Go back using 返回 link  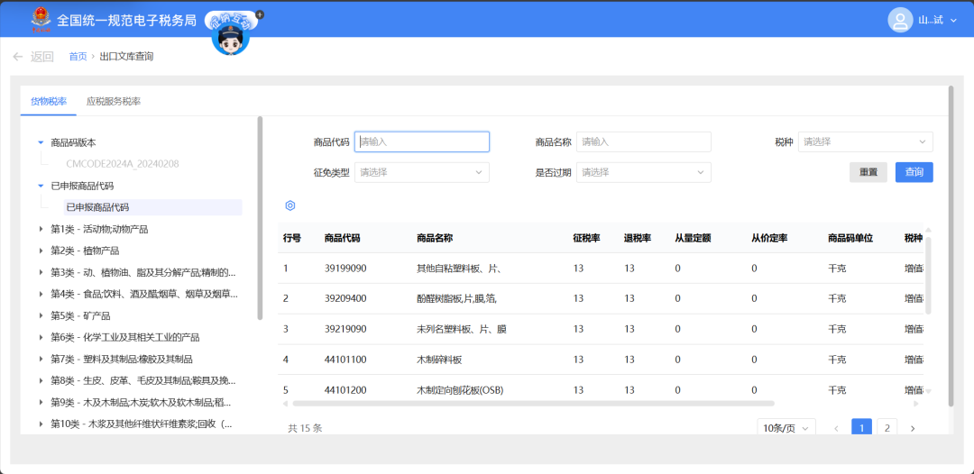click(42, 57)
